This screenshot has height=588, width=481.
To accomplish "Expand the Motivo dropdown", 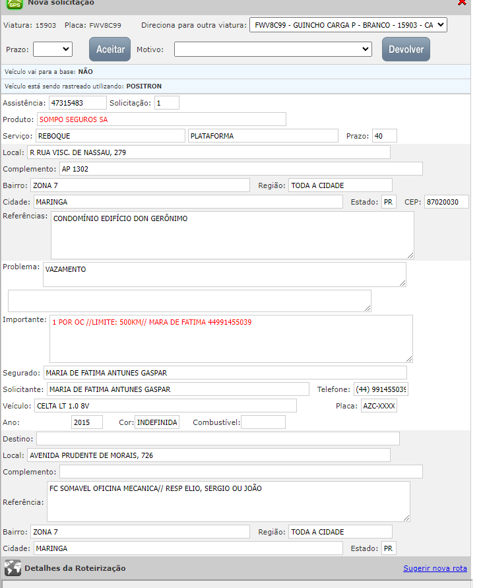I will pos(273,49).
